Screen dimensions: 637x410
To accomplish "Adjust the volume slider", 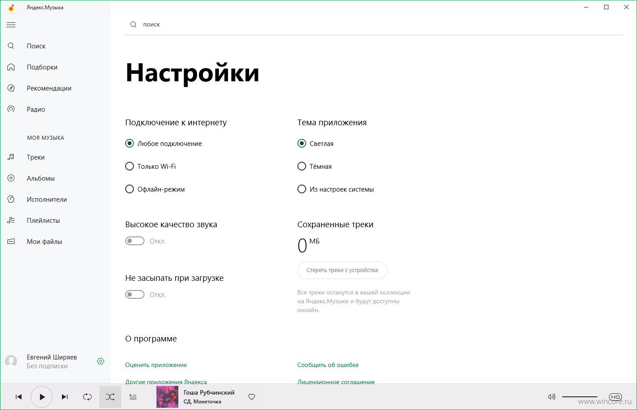I will click(x=580, y=397).
